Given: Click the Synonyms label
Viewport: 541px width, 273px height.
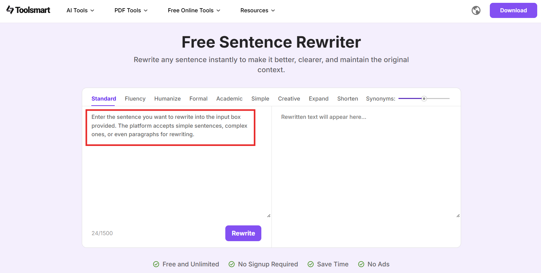Looking at the screenshot, I should (x=380, y=99).
